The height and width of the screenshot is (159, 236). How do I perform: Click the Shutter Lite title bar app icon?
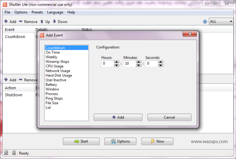(x=5, y=4)
